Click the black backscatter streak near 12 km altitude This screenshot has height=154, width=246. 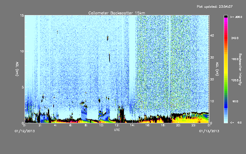pyautogui.click(x=107, y=38)
